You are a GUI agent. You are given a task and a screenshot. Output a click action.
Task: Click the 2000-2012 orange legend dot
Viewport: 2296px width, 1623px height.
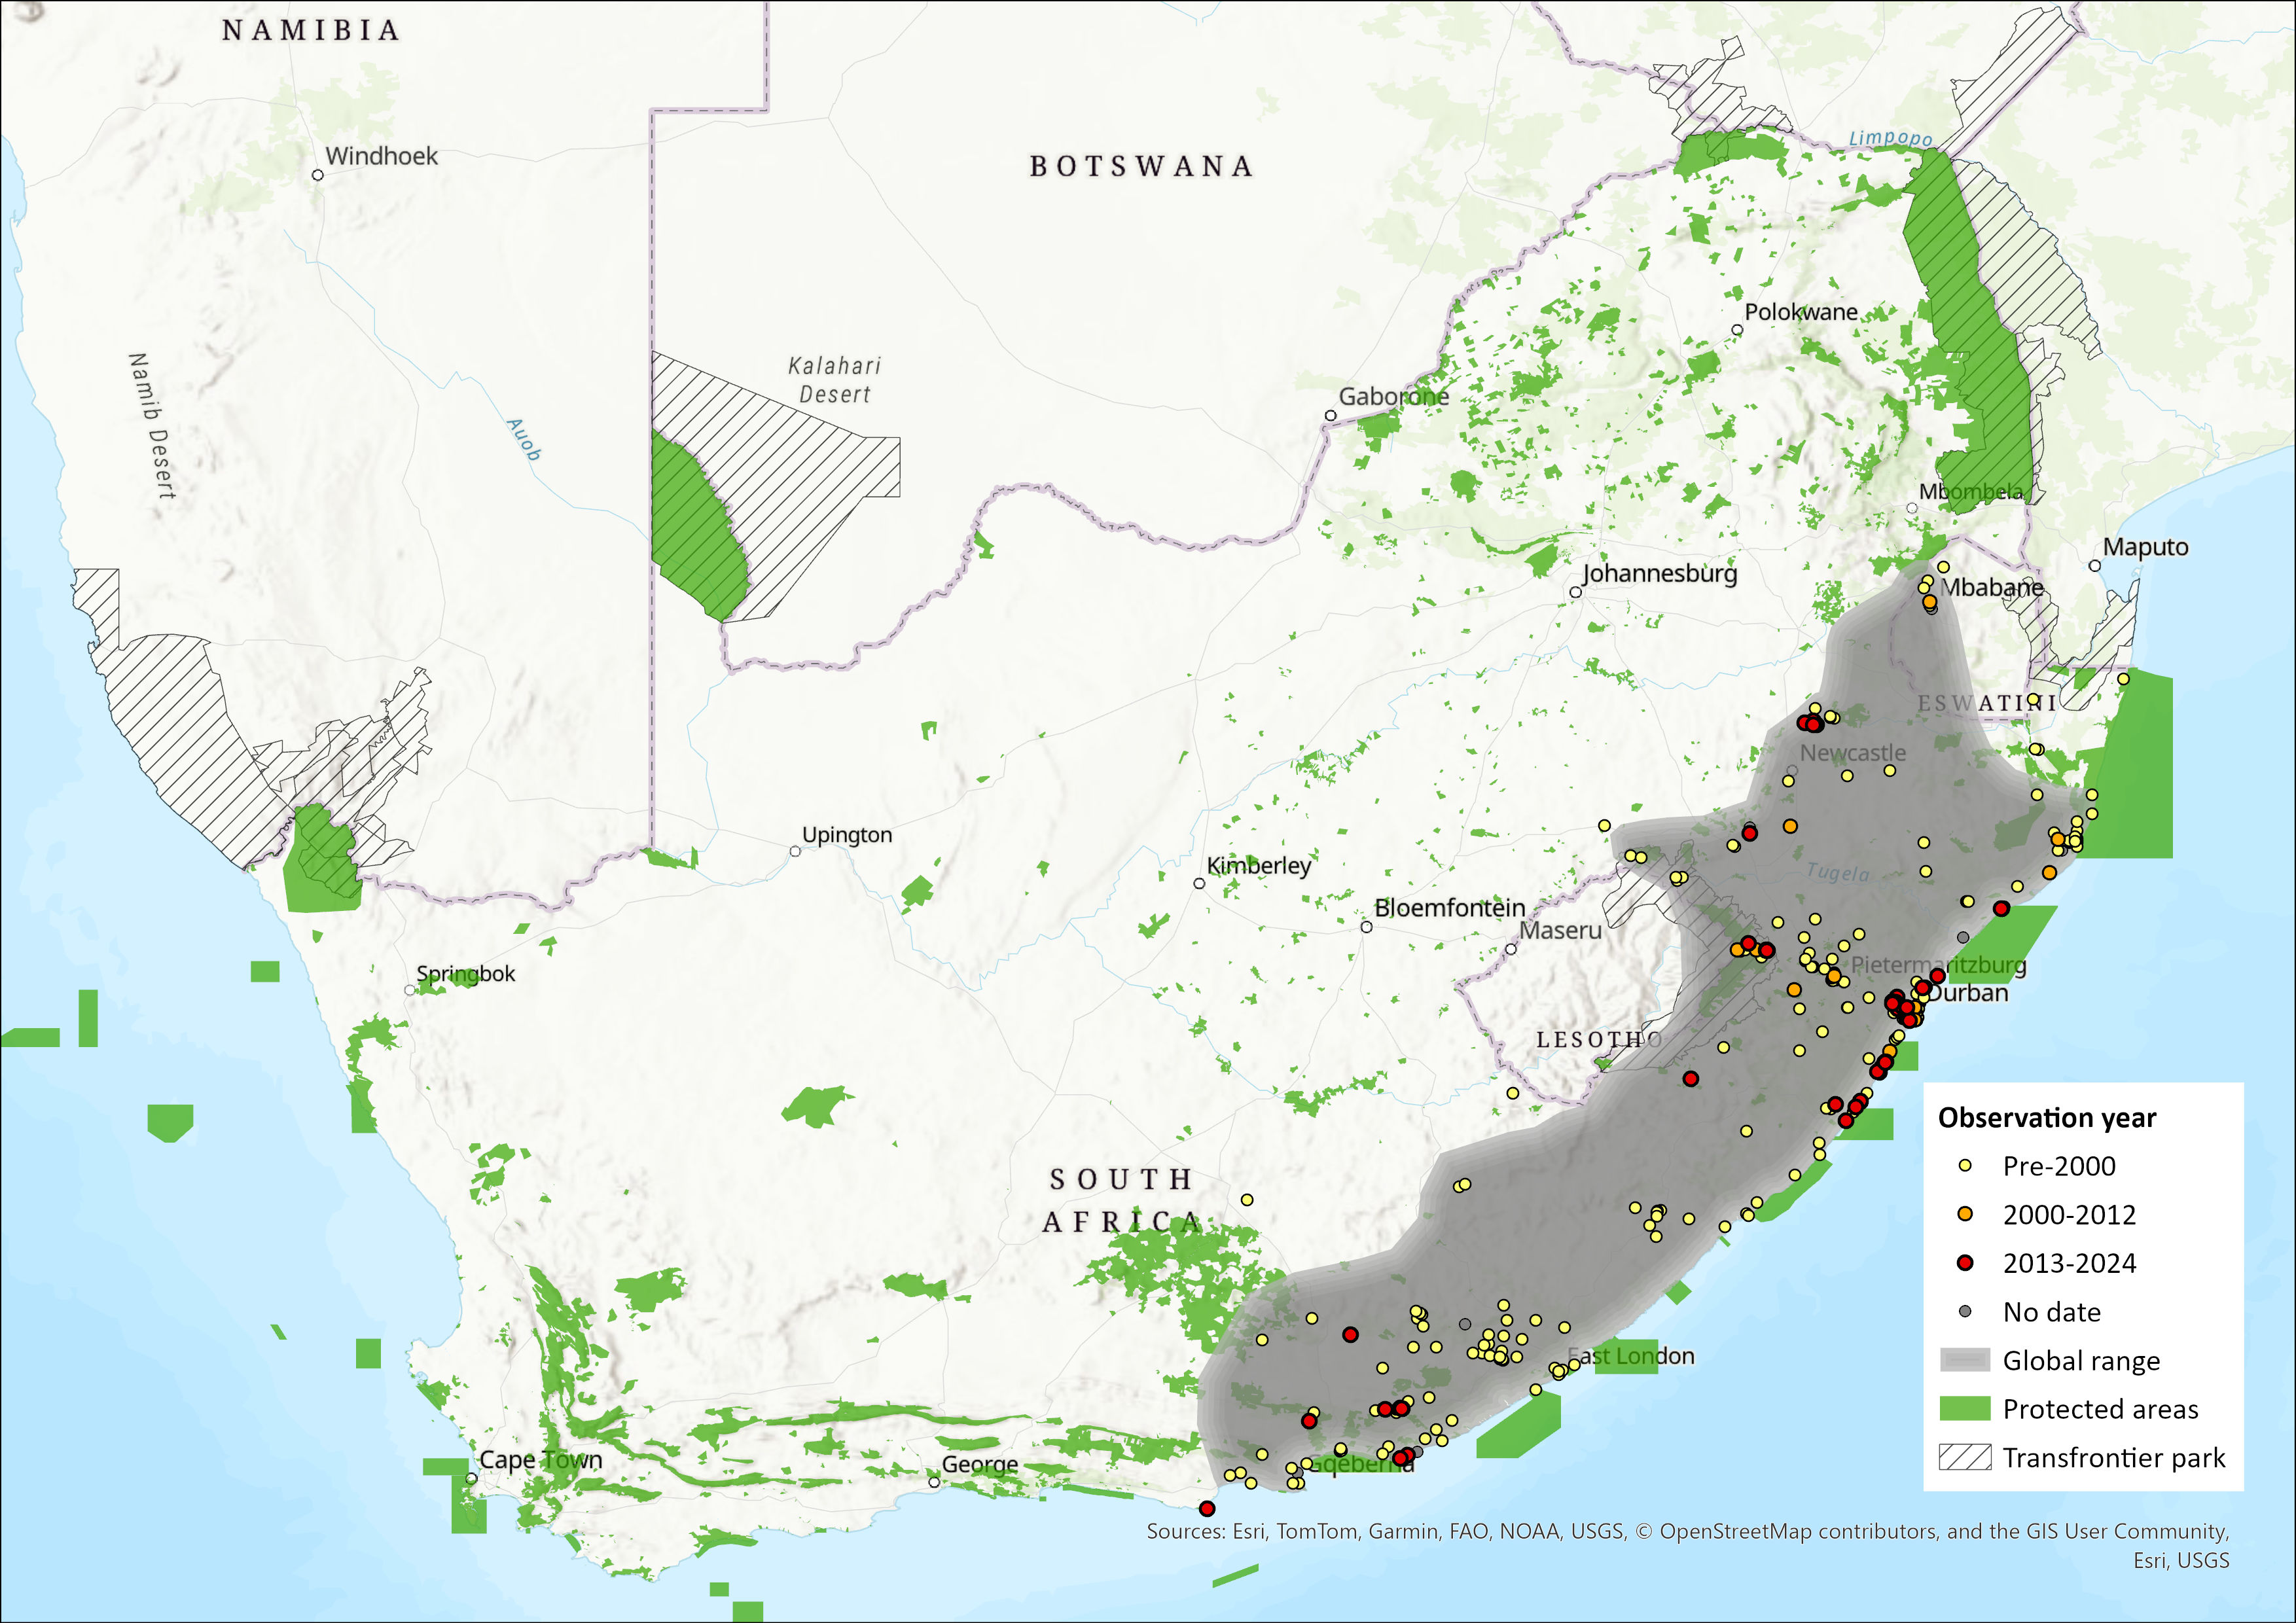(x=1965, y=1214)
